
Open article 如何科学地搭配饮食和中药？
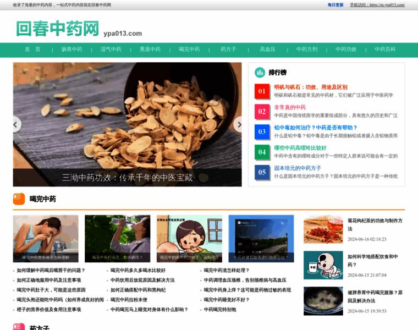tap(373, 261)
